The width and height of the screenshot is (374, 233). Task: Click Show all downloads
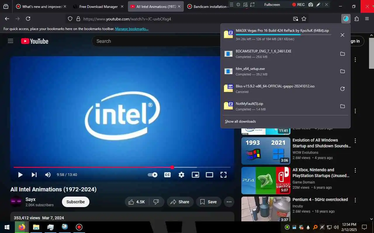click(240, 121)
